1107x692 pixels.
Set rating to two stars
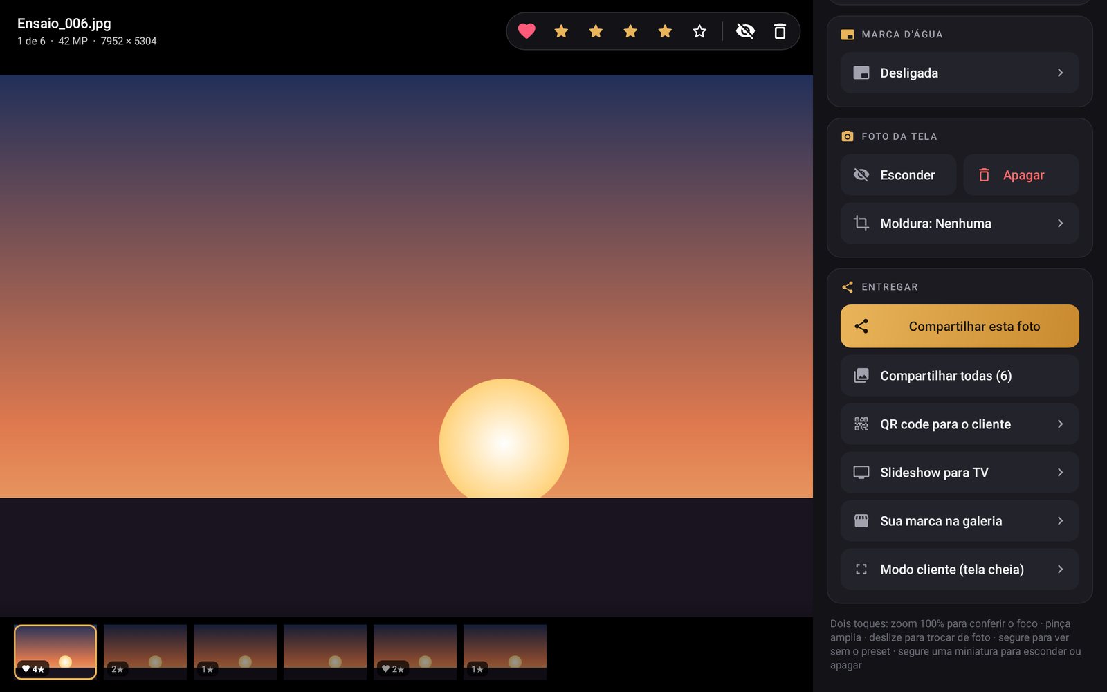596,31
